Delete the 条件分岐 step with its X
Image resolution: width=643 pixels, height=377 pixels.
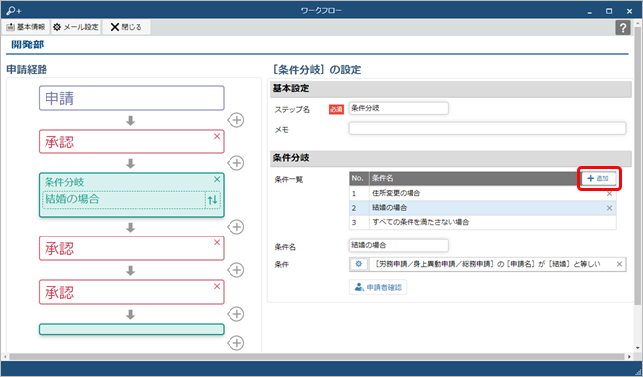pyautogui.click(x=217, y=180)
